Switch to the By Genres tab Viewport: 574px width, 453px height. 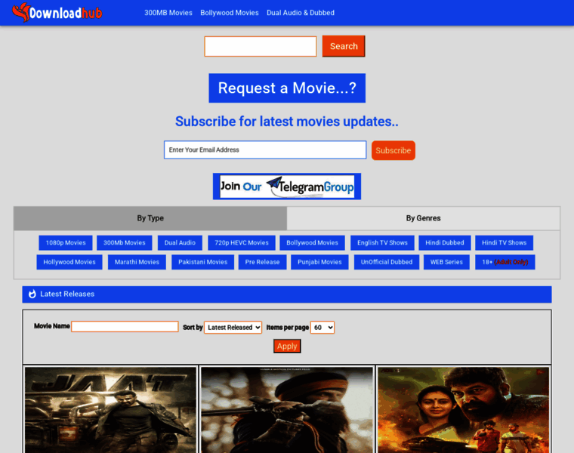(424, 218)
